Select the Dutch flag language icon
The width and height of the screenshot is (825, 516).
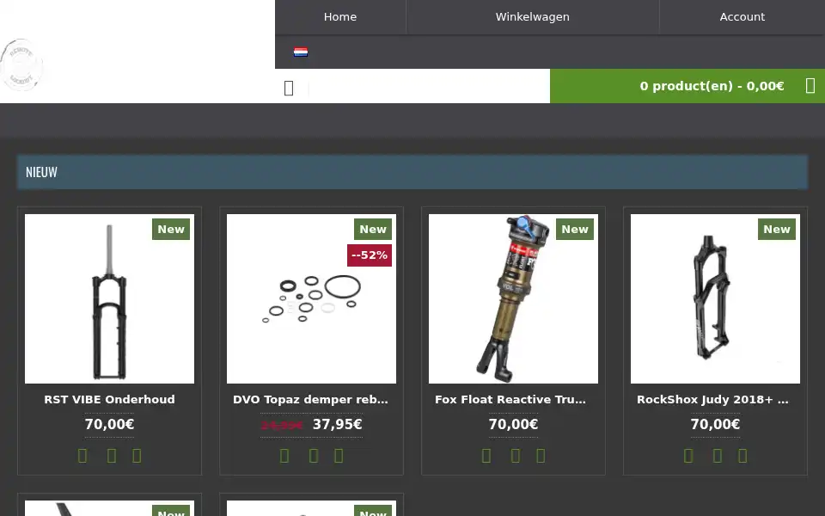[301, 52]
